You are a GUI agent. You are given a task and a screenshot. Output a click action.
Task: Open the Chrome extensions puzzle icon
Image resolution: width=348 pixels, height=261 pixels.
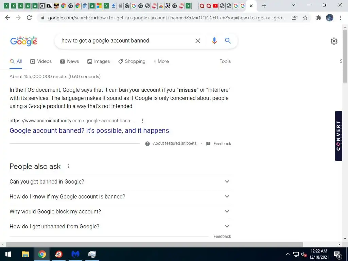tap(318, 18)
